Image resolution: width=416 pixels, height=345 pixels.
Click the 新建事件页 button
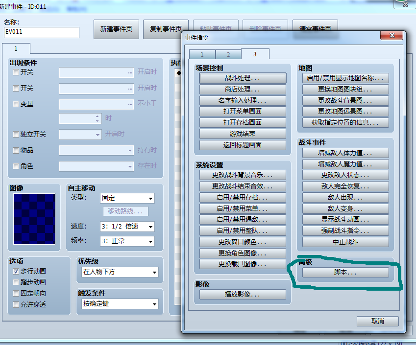pyautogui.click(x=116, y=29)
